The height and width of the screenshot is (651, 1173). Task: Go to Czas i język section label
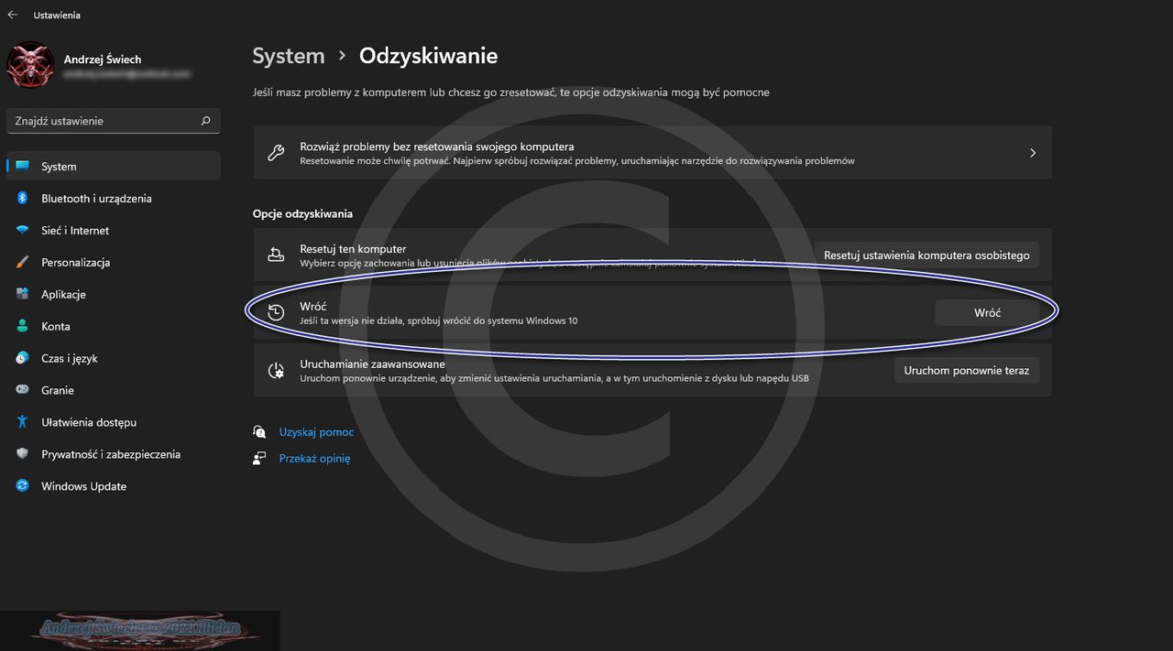70,359
